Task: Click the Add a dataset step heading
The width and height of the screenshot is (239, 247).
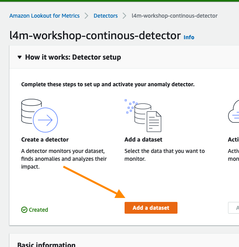Action: (x=143, y=140)
